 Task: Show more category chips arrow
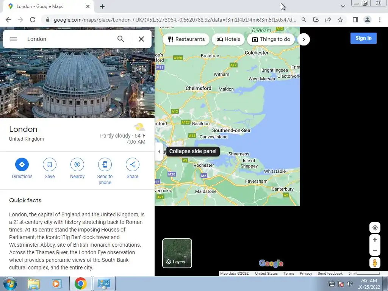coord(304,39)
